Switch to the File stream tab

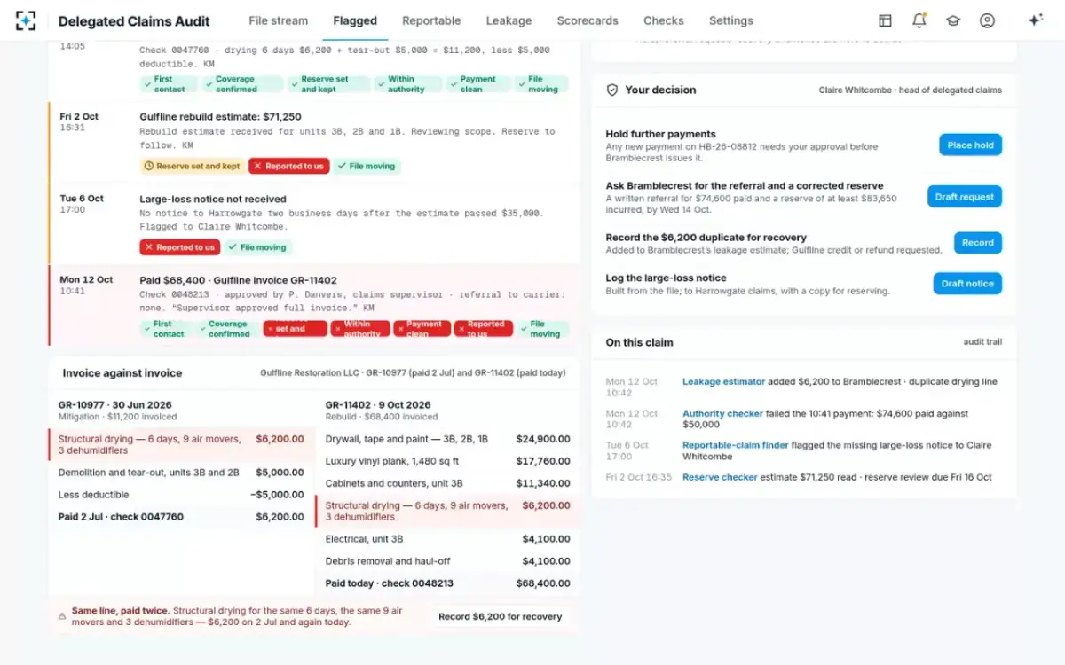279,20
